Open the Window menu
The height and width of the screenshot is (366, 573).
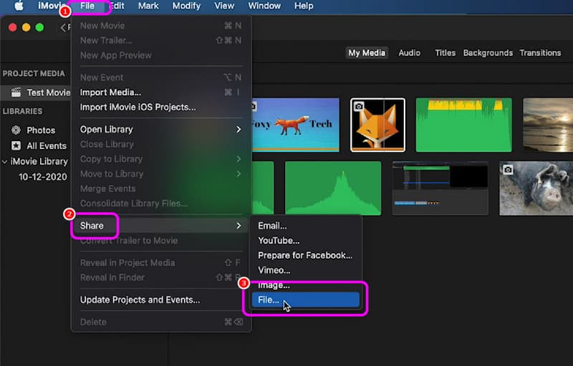point(264,6)
